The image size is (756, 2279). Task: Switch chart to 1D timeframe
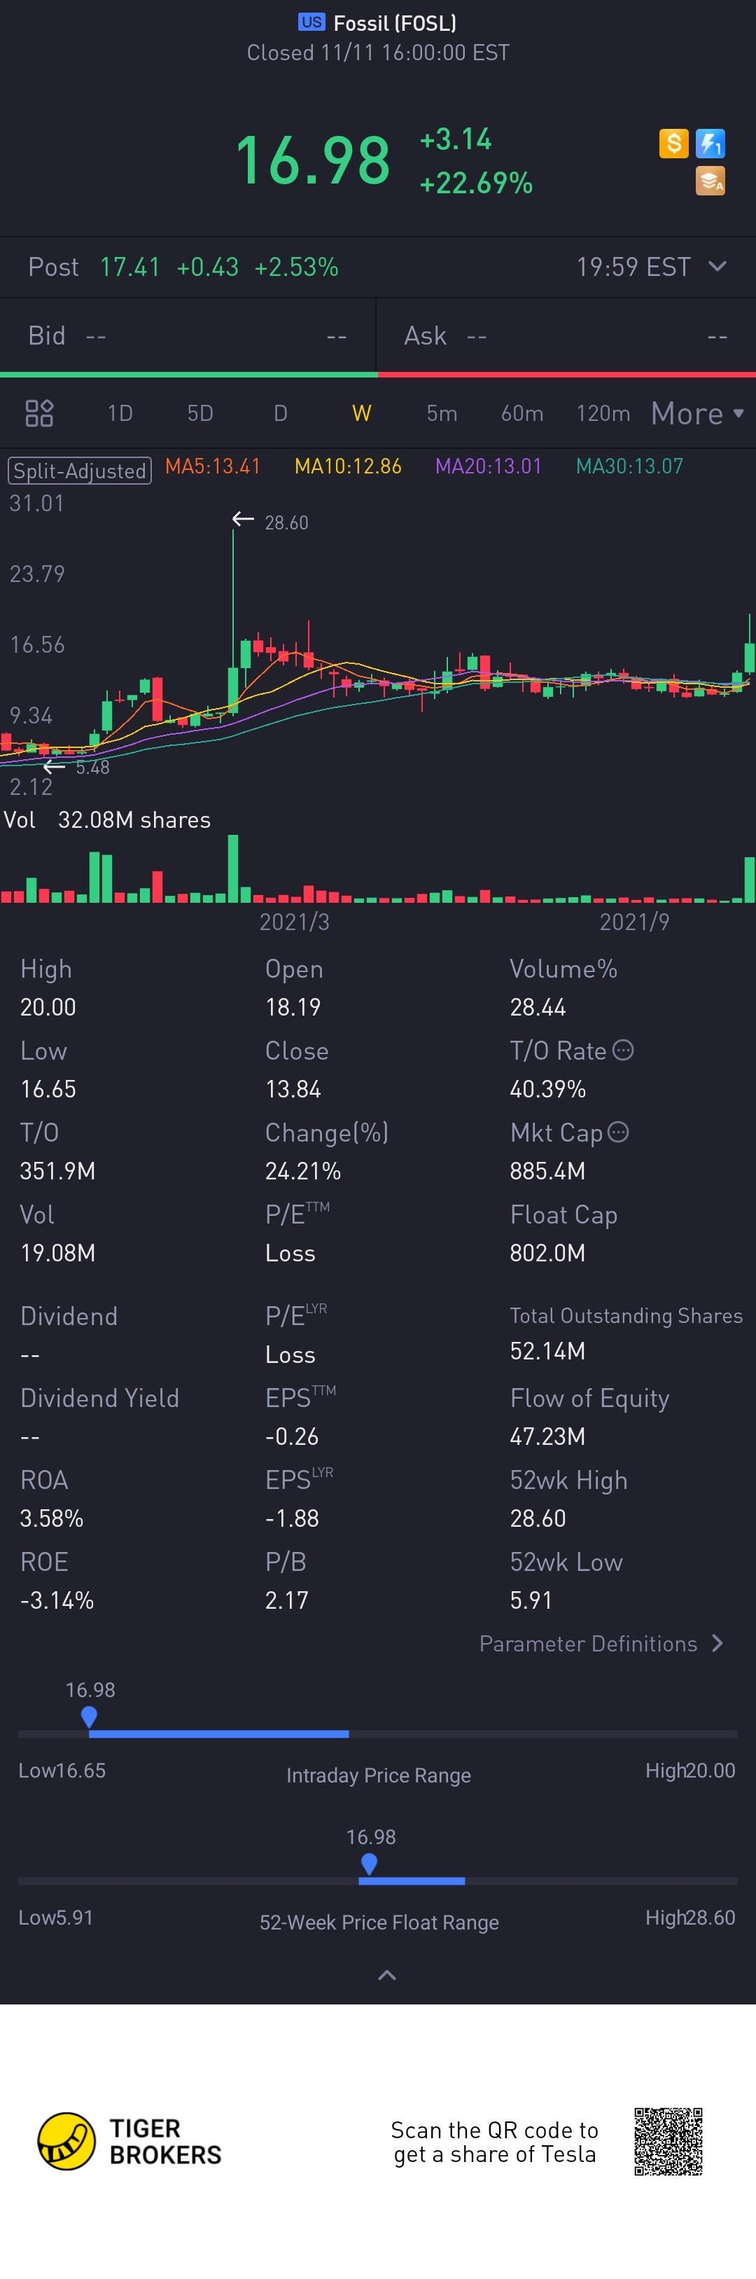(120, 413)
